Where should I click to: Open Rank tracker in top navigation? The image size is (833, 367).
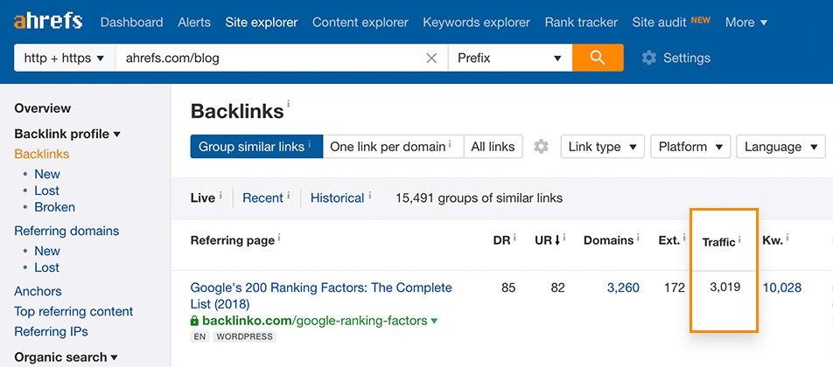[581, 22]
